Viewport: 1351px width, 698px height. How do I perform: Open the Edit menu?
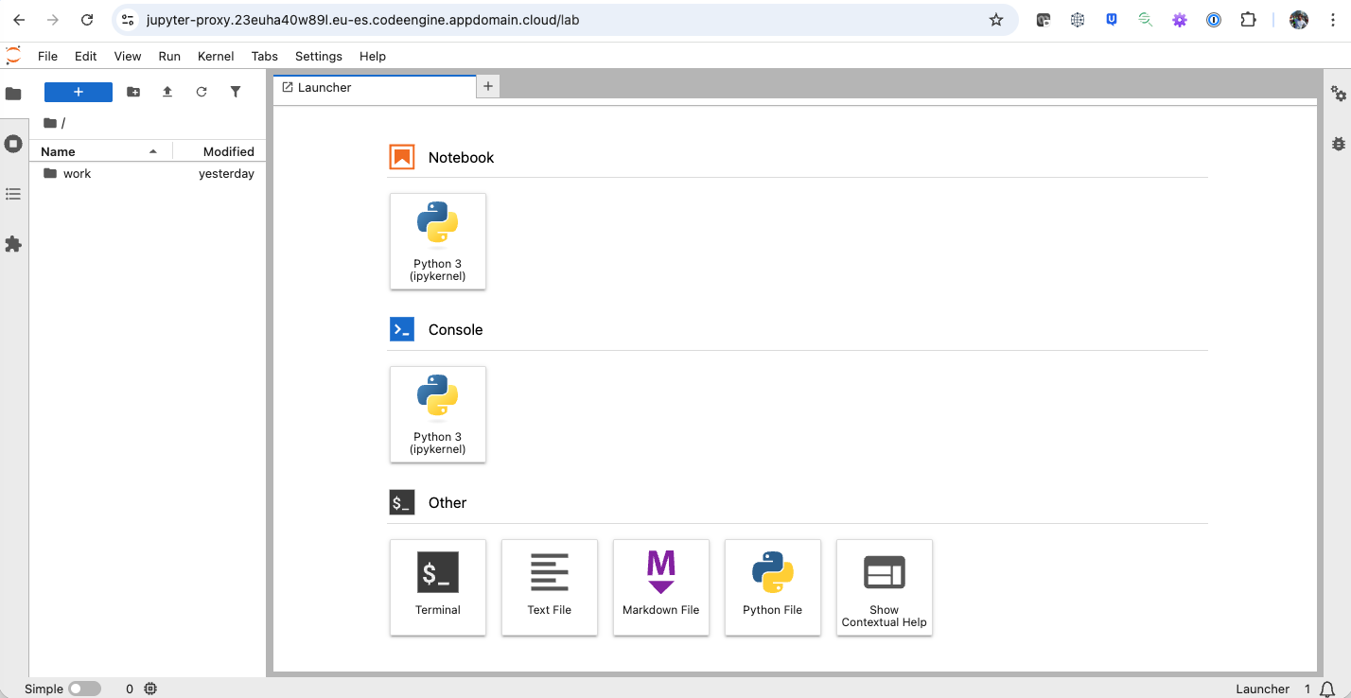86,56
